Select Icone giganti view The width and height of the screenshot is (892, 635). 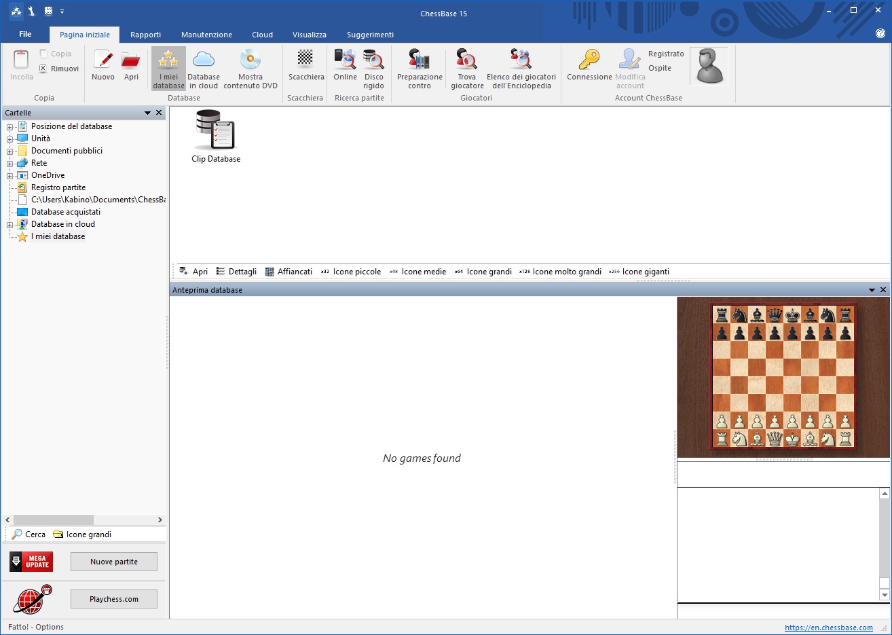(x=639, y=272)
